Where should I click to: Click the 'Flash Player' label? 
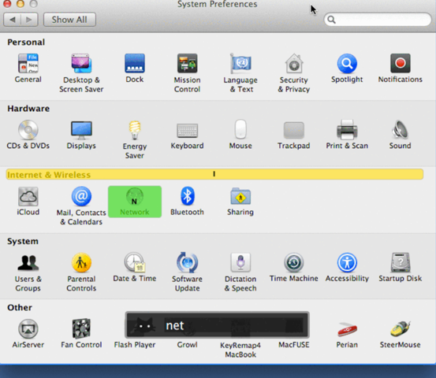[x=135, y=345]
